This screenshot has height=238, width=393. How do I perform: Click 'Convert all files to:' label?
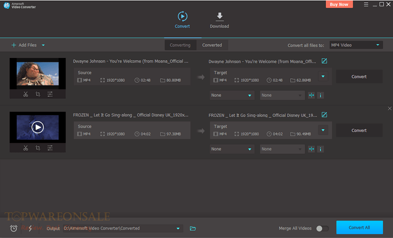[306, 45]
